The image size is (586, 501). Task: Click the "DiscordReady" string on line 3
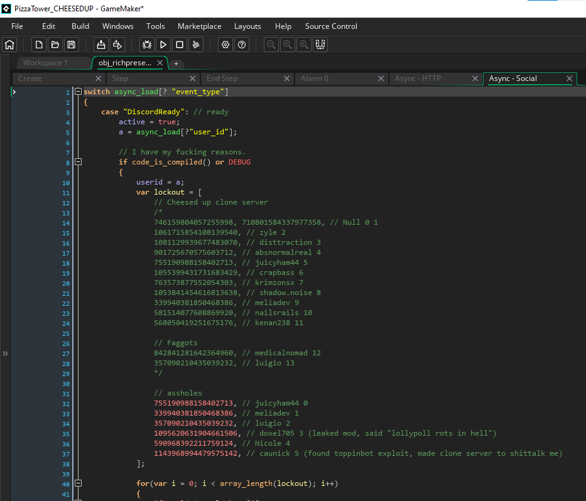154,112
